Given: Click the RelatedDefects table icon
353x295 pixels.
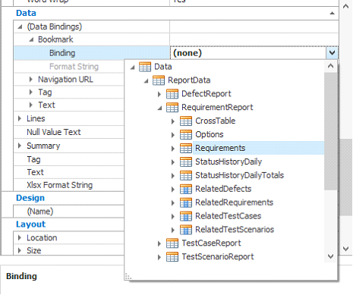Looking at the screenshot, I should coord(186,189).
